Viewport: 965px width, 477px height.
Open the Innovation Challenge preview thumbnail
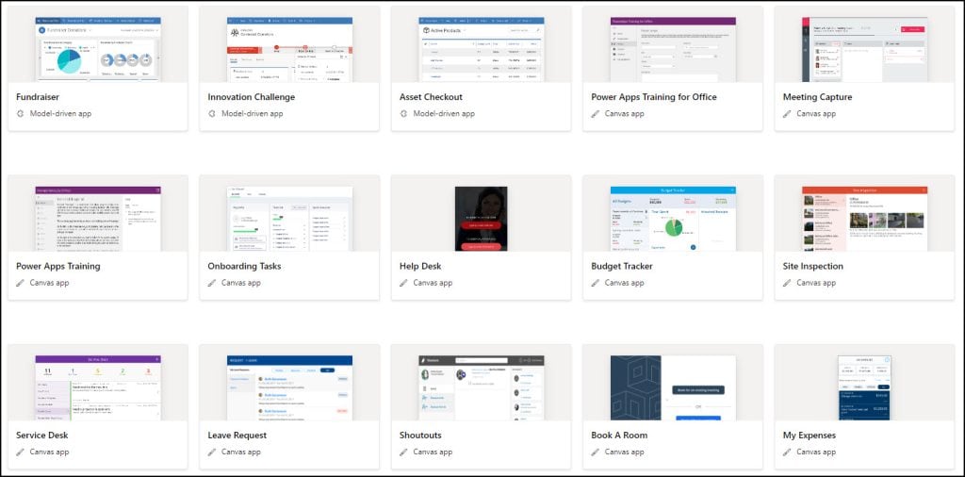click(290, 49)
